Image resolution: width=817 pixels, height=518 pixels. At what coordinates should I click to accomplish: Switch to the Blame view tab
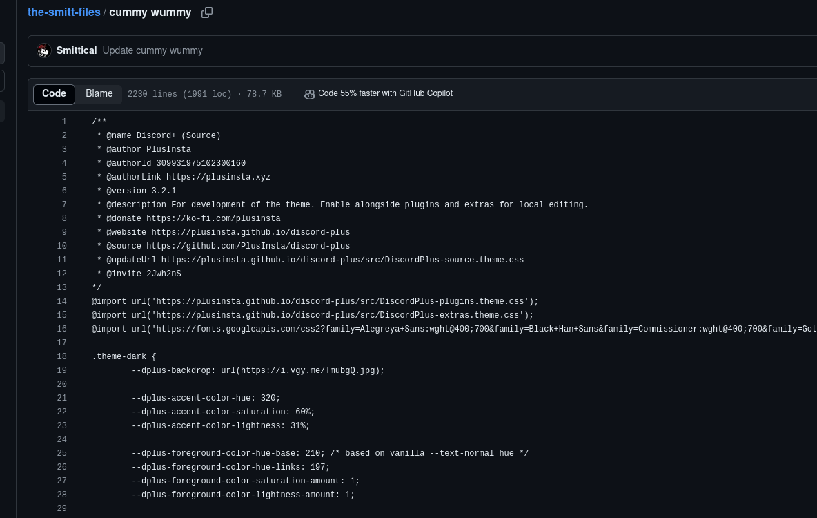tap(99, 94)
